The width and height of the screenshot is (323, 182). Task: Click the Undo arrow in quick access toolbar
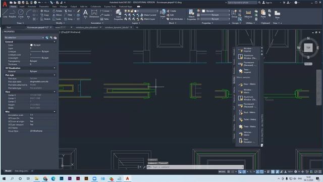tap(39, 3)
